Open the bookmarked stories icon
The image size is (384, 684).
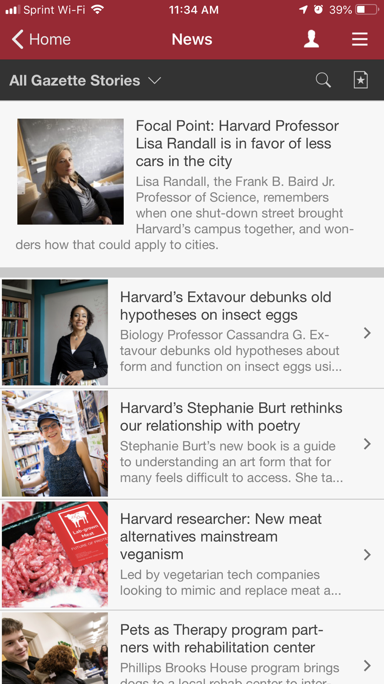[x=361, y=80]
